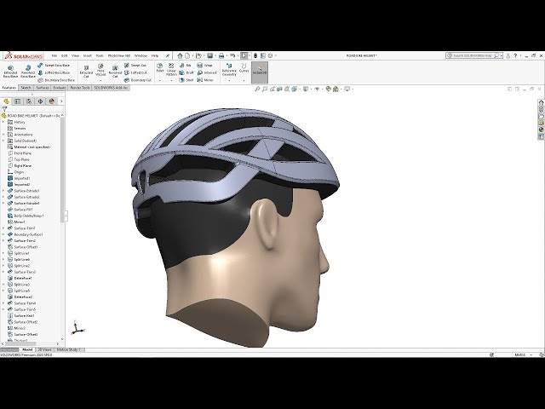The width and height of the screenshot is (545, 409).
Task: Open the Curves dropdown arrow
Action: pyautogui.click(x=244, y=80)
